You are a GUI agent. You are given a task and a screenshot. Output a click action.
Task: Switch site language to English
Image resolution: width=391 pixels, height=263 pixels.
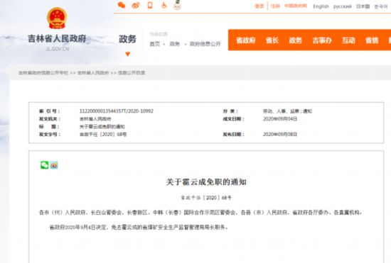tap(321, 6)
